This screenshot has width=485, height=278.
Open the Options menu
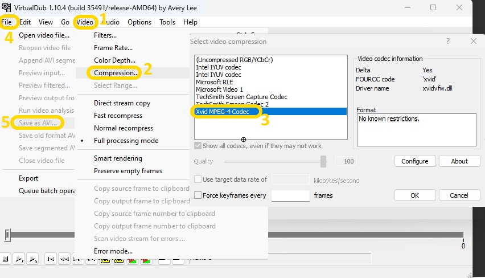139,22
